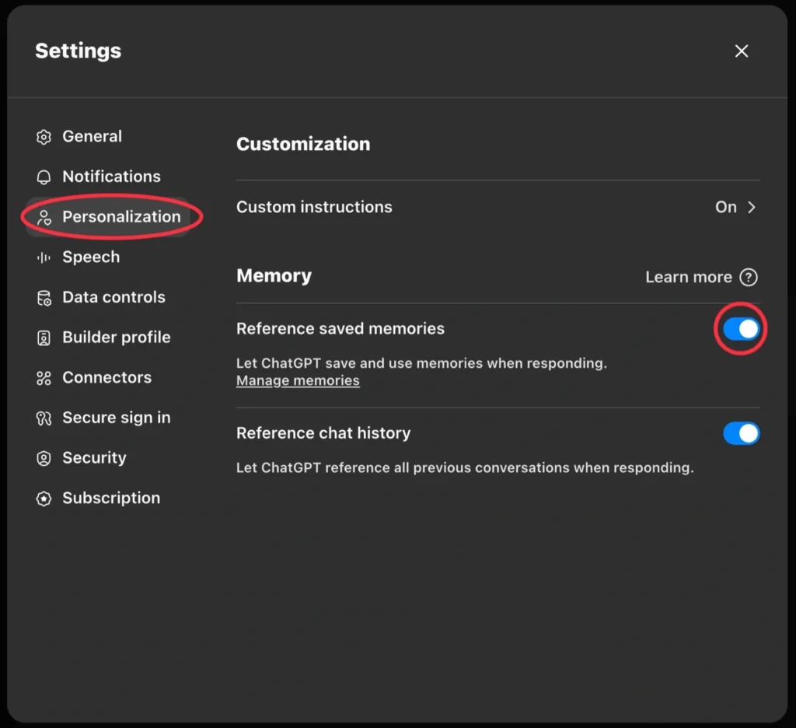
Task: Turn off Reference saved memories switch
Action: click(x=741, y=329)
